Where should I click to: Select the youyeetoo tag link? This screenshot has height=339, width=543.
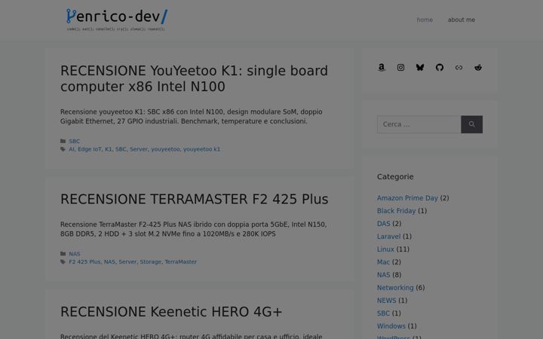(x=165, y=149)
